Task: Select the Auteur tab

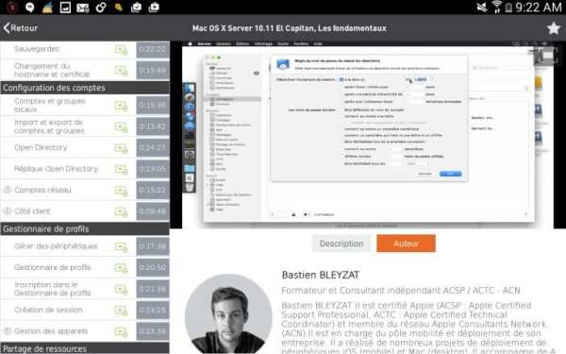Action: point(406,244)
